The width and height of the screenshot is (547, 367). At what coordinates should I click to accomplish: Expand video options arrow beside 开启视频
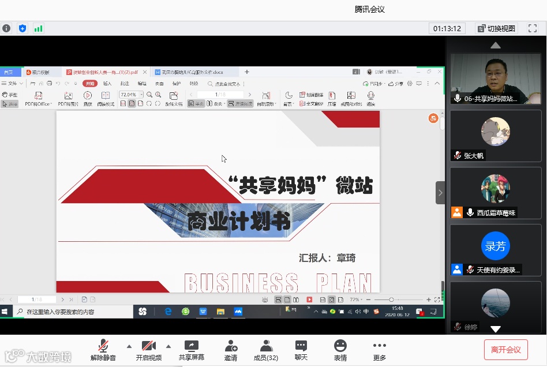point(168,346)
